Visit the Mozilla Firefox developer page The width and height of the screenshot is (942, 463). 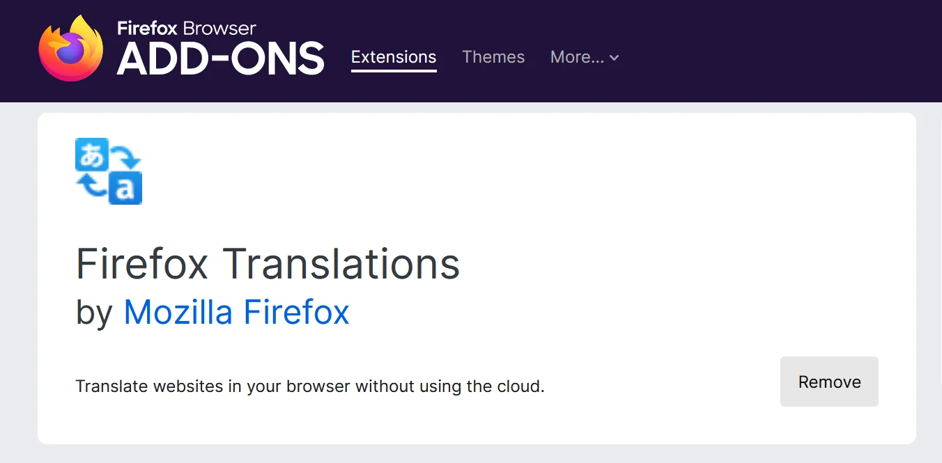coord(236,312)
